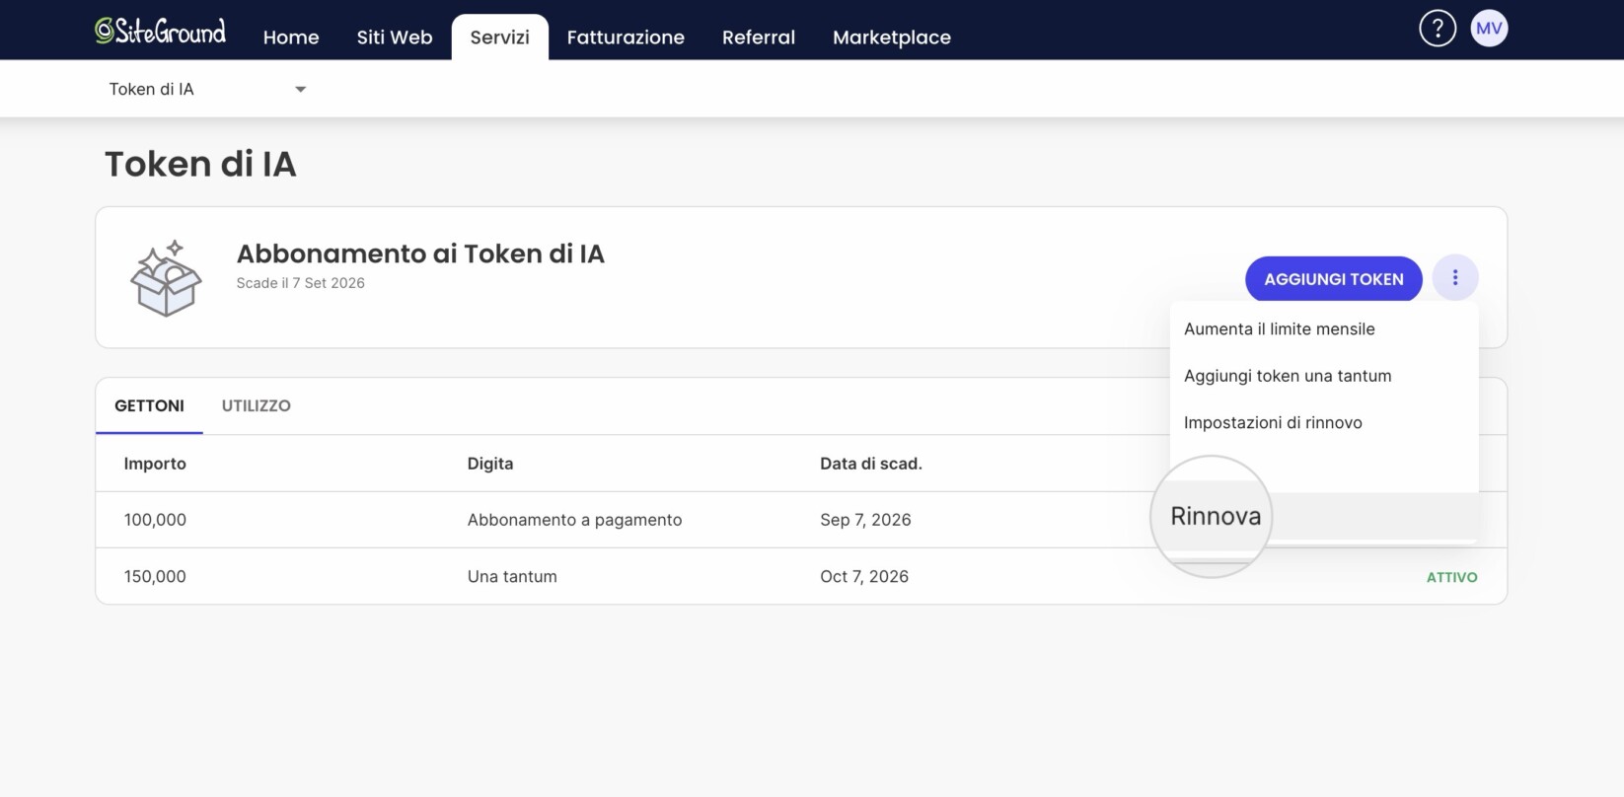Click the Abbonamento a pagamento cell
Screen dimensions: 1624x797
[574, 520]
